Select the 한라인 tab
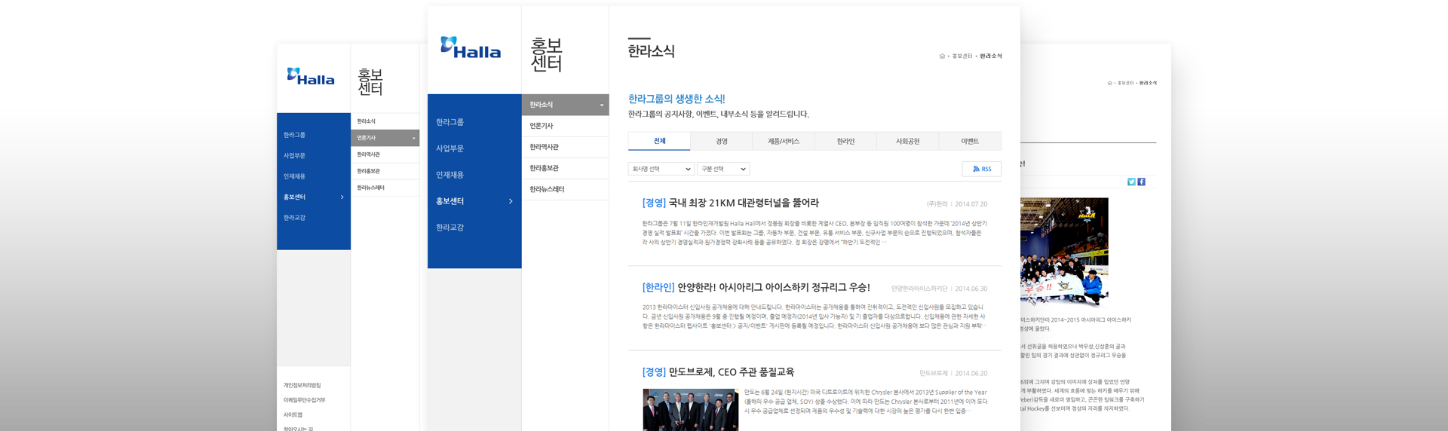The height and width of the screenshot is (431, 1448). click(845, 141)
